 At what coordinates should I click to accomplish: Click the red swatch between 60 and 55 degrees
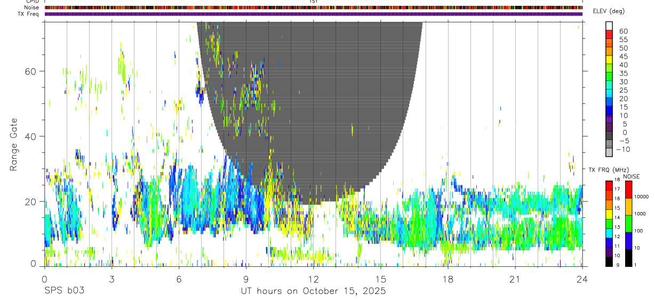609,34
